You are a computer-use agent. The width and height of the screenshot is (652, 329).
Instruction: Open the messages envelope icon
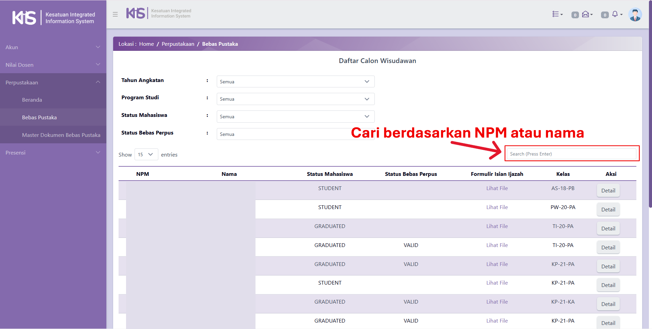586,14
